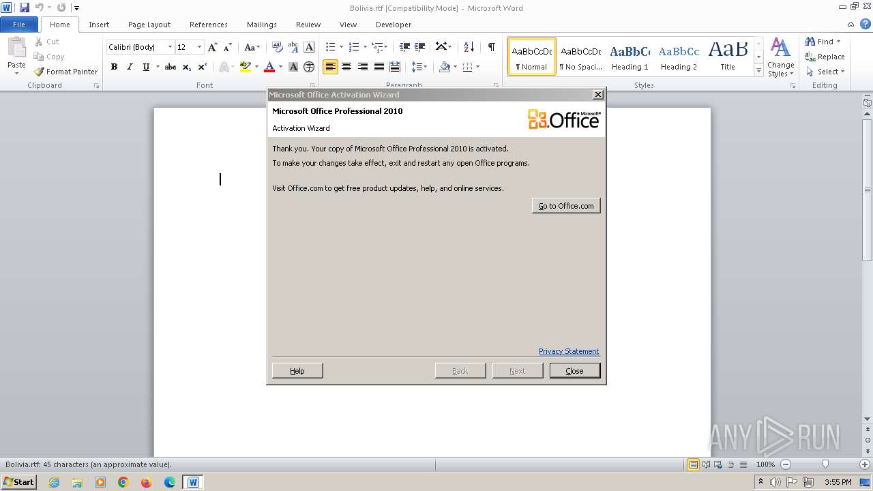Screen dimensions: 873x491
Task: Open the File tab
Action: pyautogui.click(x=19, y=25)
